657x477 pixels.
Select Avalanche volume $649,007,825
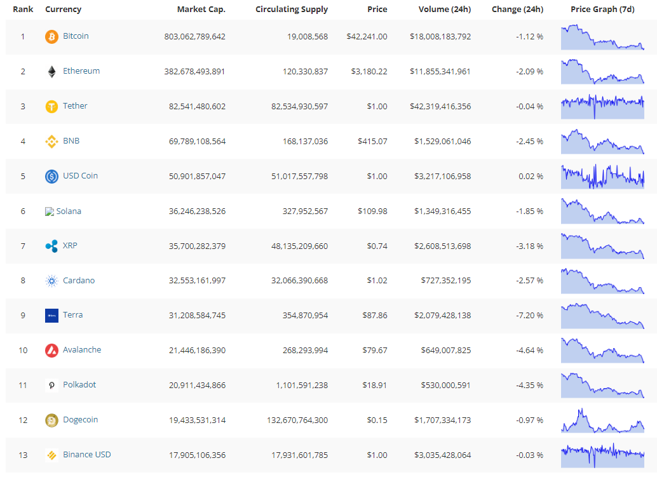(x=446, y=350)
